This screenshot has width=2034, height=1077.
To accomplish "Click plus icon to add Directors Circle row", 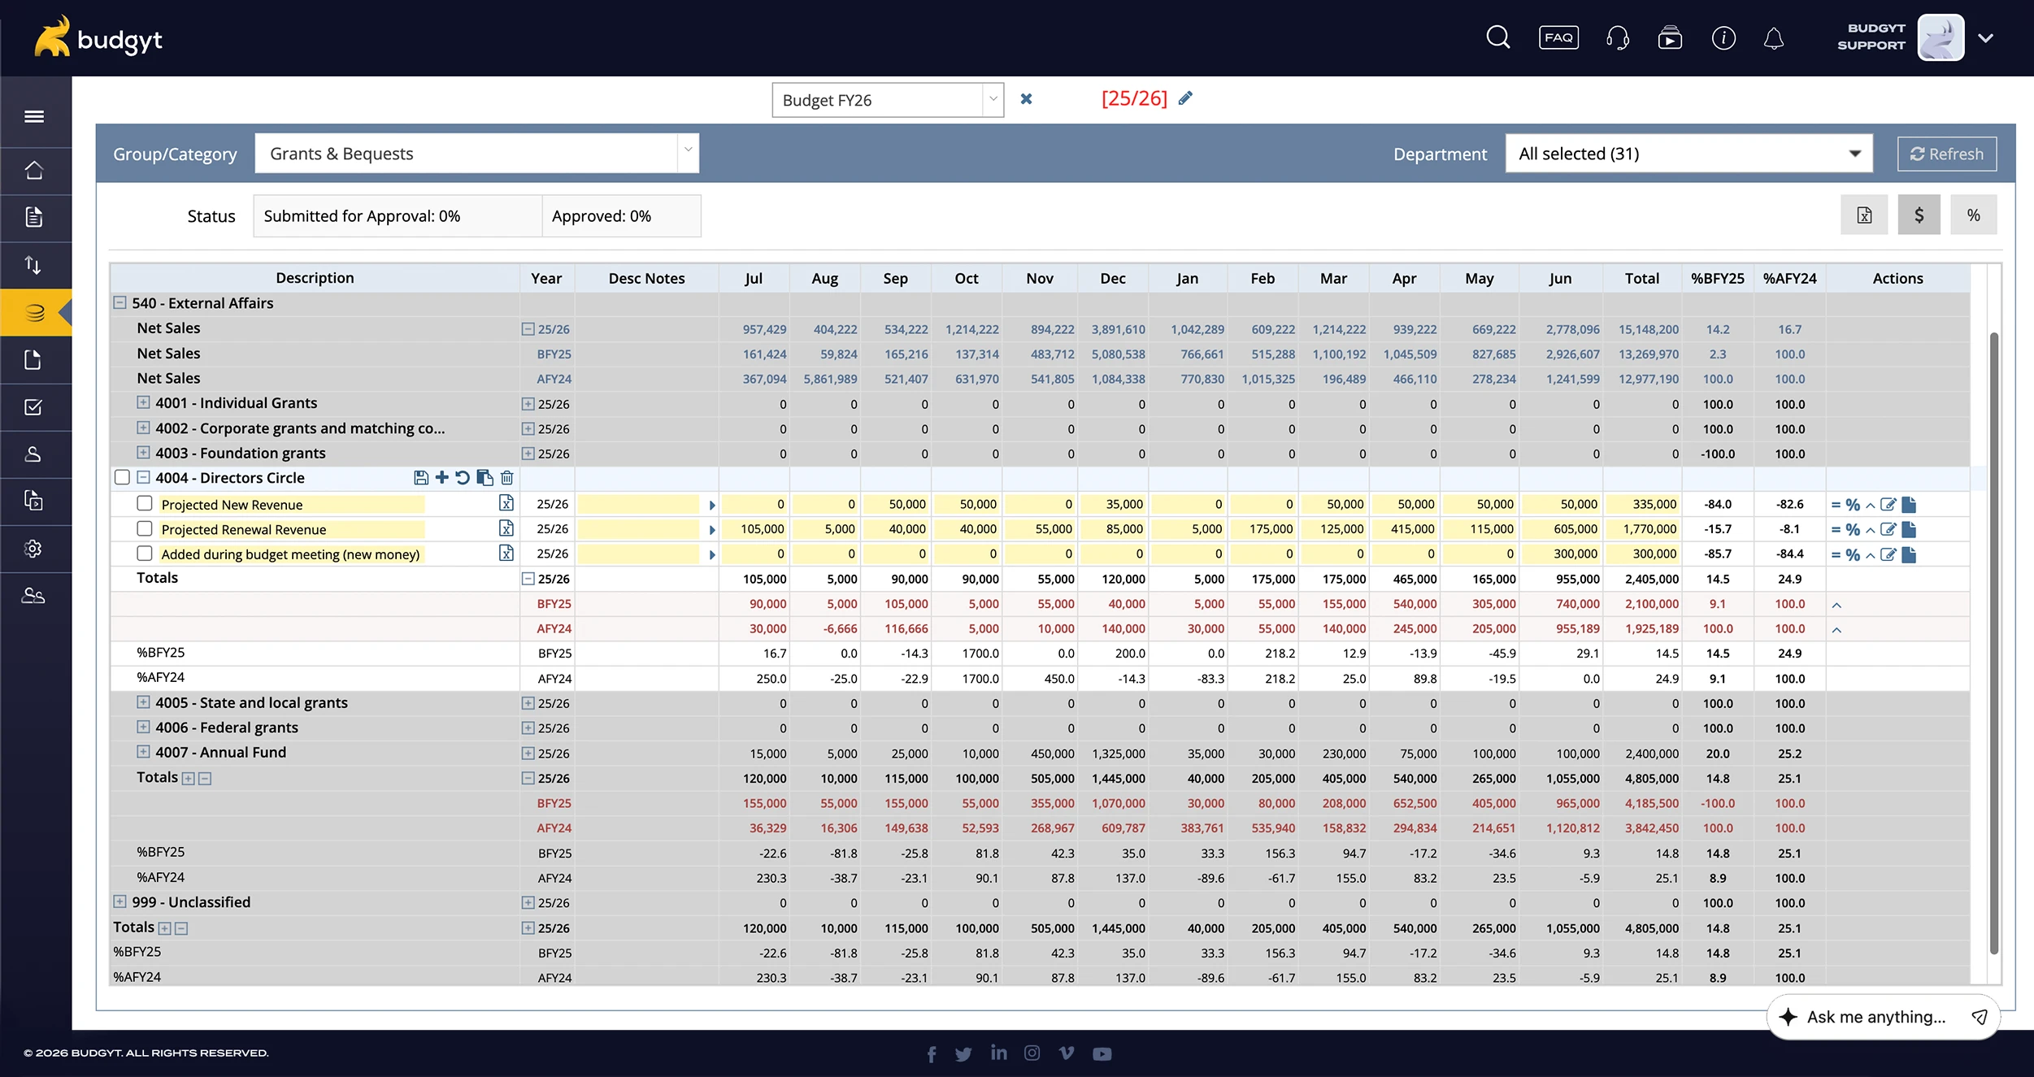I will 441,478.
